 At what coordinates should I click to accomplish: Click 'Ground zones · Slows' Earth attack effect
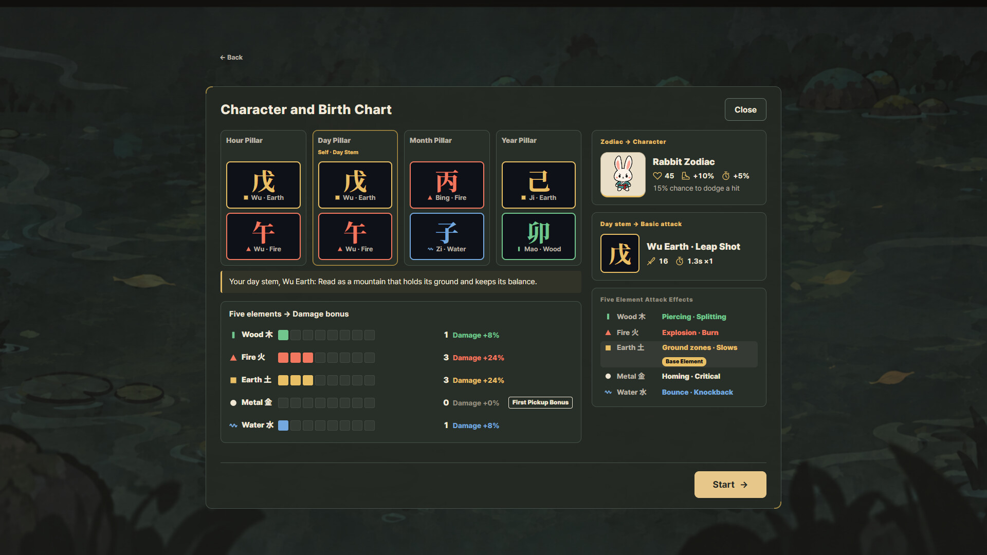[x=699, y=347]
